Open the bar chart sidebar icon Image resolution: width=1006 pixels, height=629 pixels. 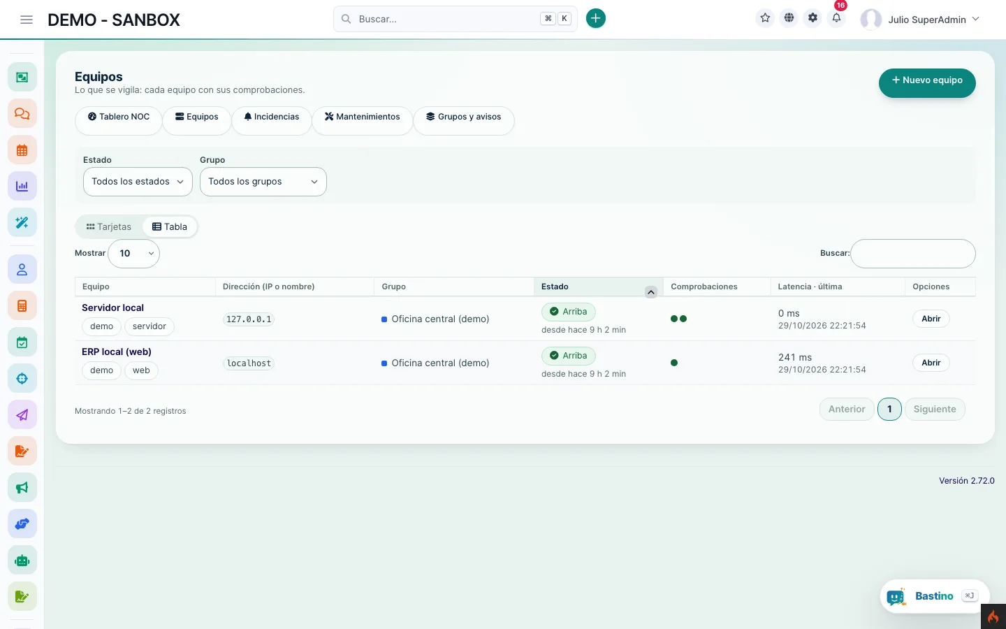22,186
